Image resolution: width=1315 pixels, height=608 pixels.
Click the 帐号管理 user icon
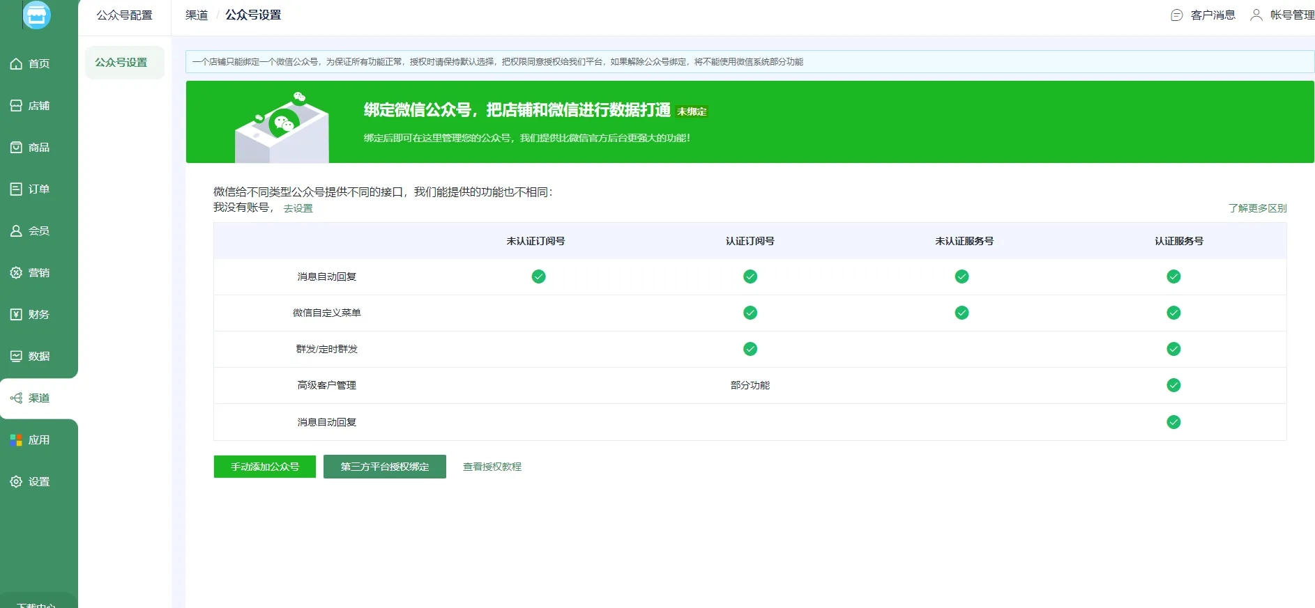(1256, 15)
